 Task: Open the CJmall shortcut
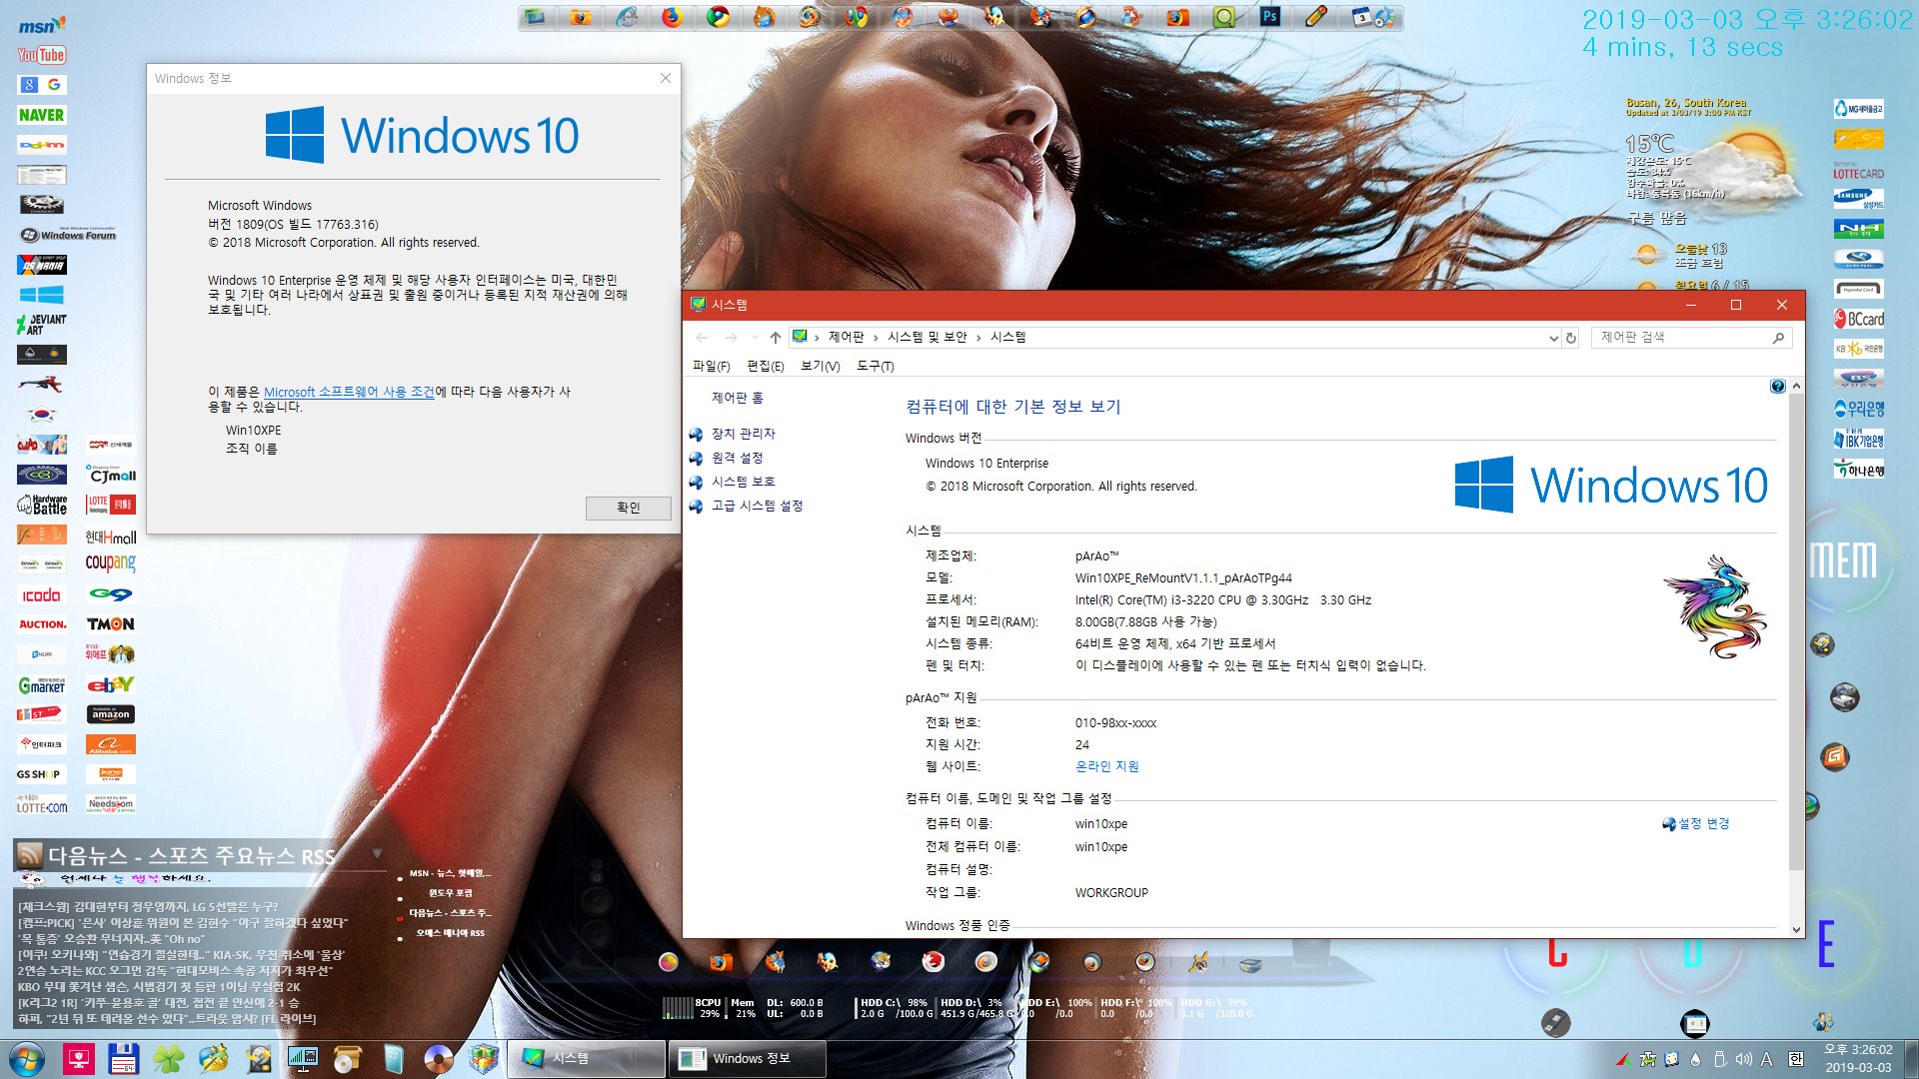[111, 475]
